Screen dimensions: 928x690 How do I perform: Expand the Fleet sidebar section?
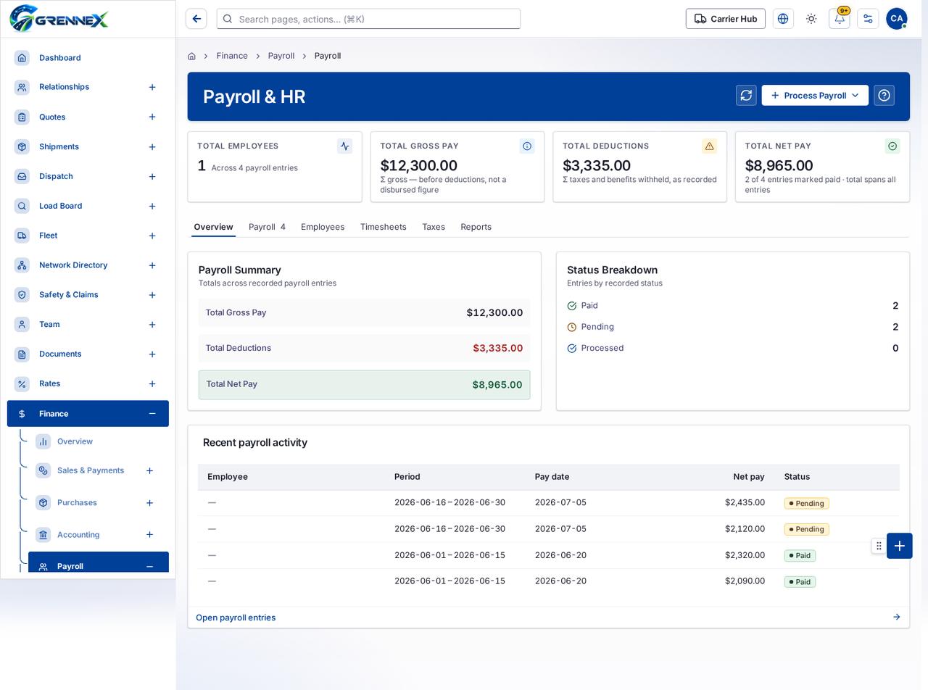click(x=152, y=236)
